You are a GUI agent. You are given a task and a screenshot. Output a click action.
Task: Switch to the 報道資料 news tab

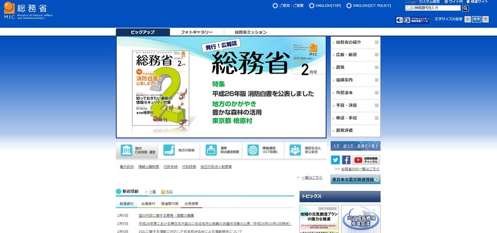[127, 204]
